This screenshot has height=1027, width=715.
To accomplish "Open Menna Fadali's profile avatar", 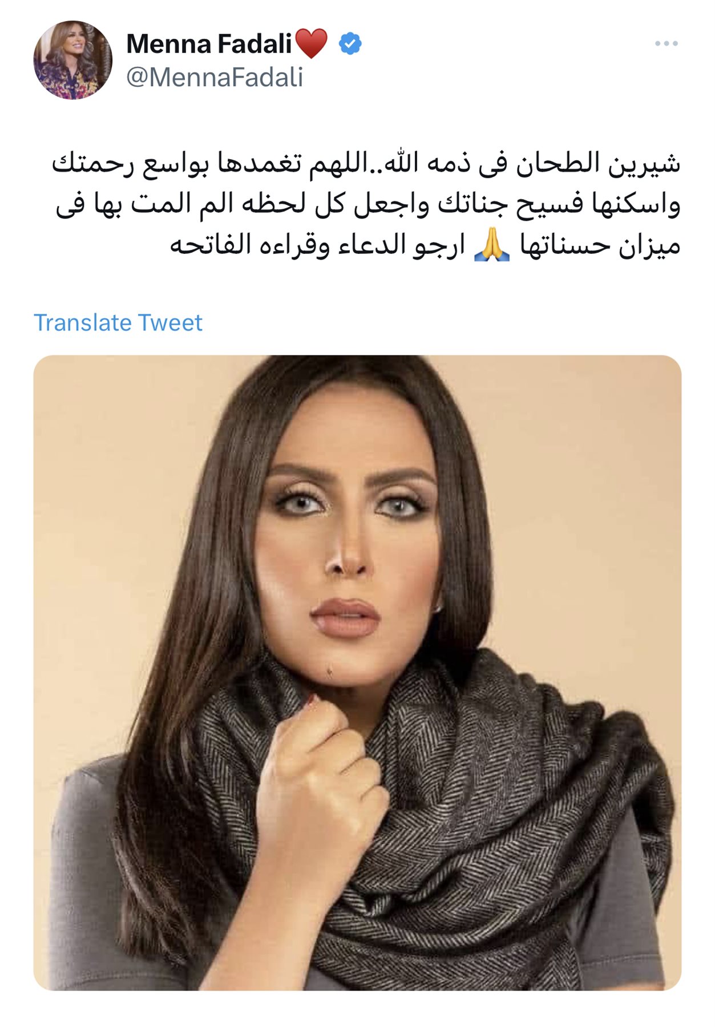I will (73, 60).
